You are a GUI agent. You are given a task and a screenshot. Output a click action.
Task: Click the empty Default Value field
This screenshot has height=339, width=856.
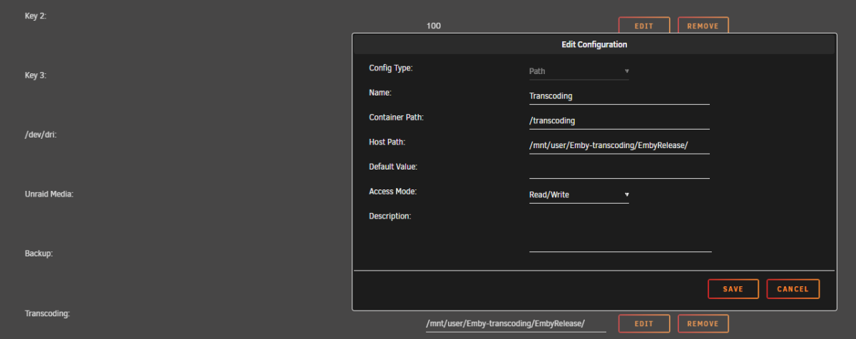coord(619,169)
